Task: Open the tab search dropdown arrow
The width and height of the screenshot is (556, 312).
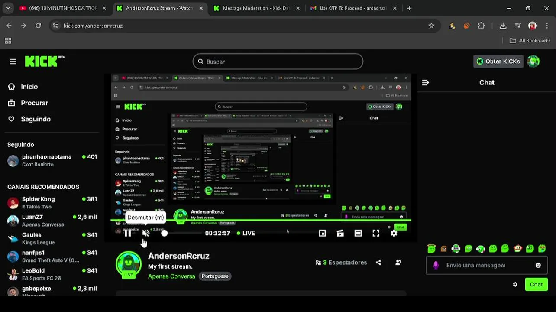Action: [8, 8]
